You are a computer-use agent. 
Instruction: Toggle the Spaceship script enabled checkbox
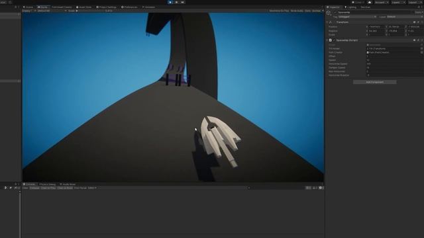pyautogui.click(x=334, y=40)
